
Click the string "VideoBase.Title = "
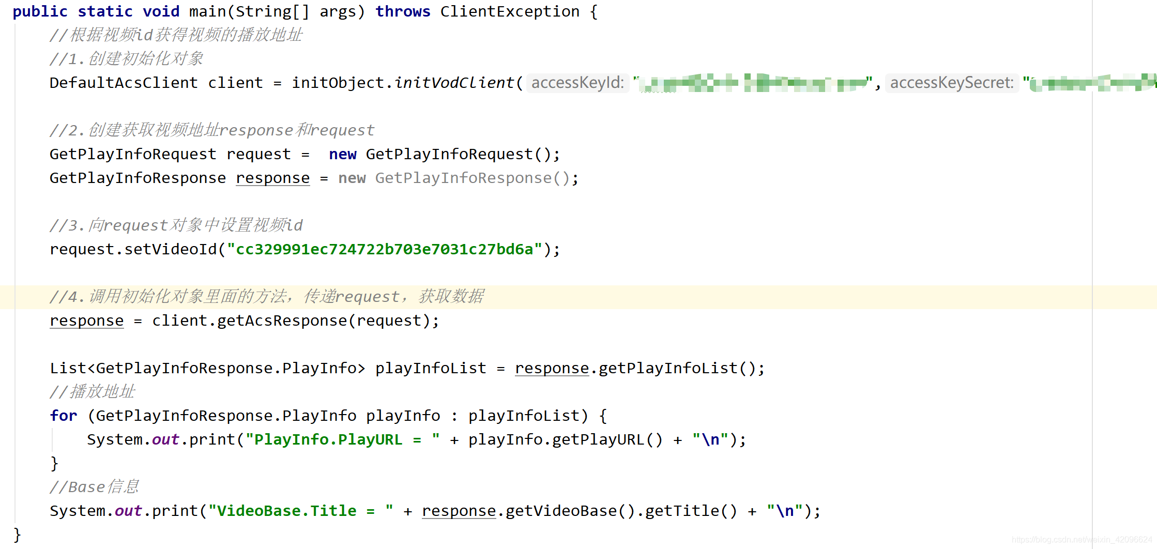(300, 511)
